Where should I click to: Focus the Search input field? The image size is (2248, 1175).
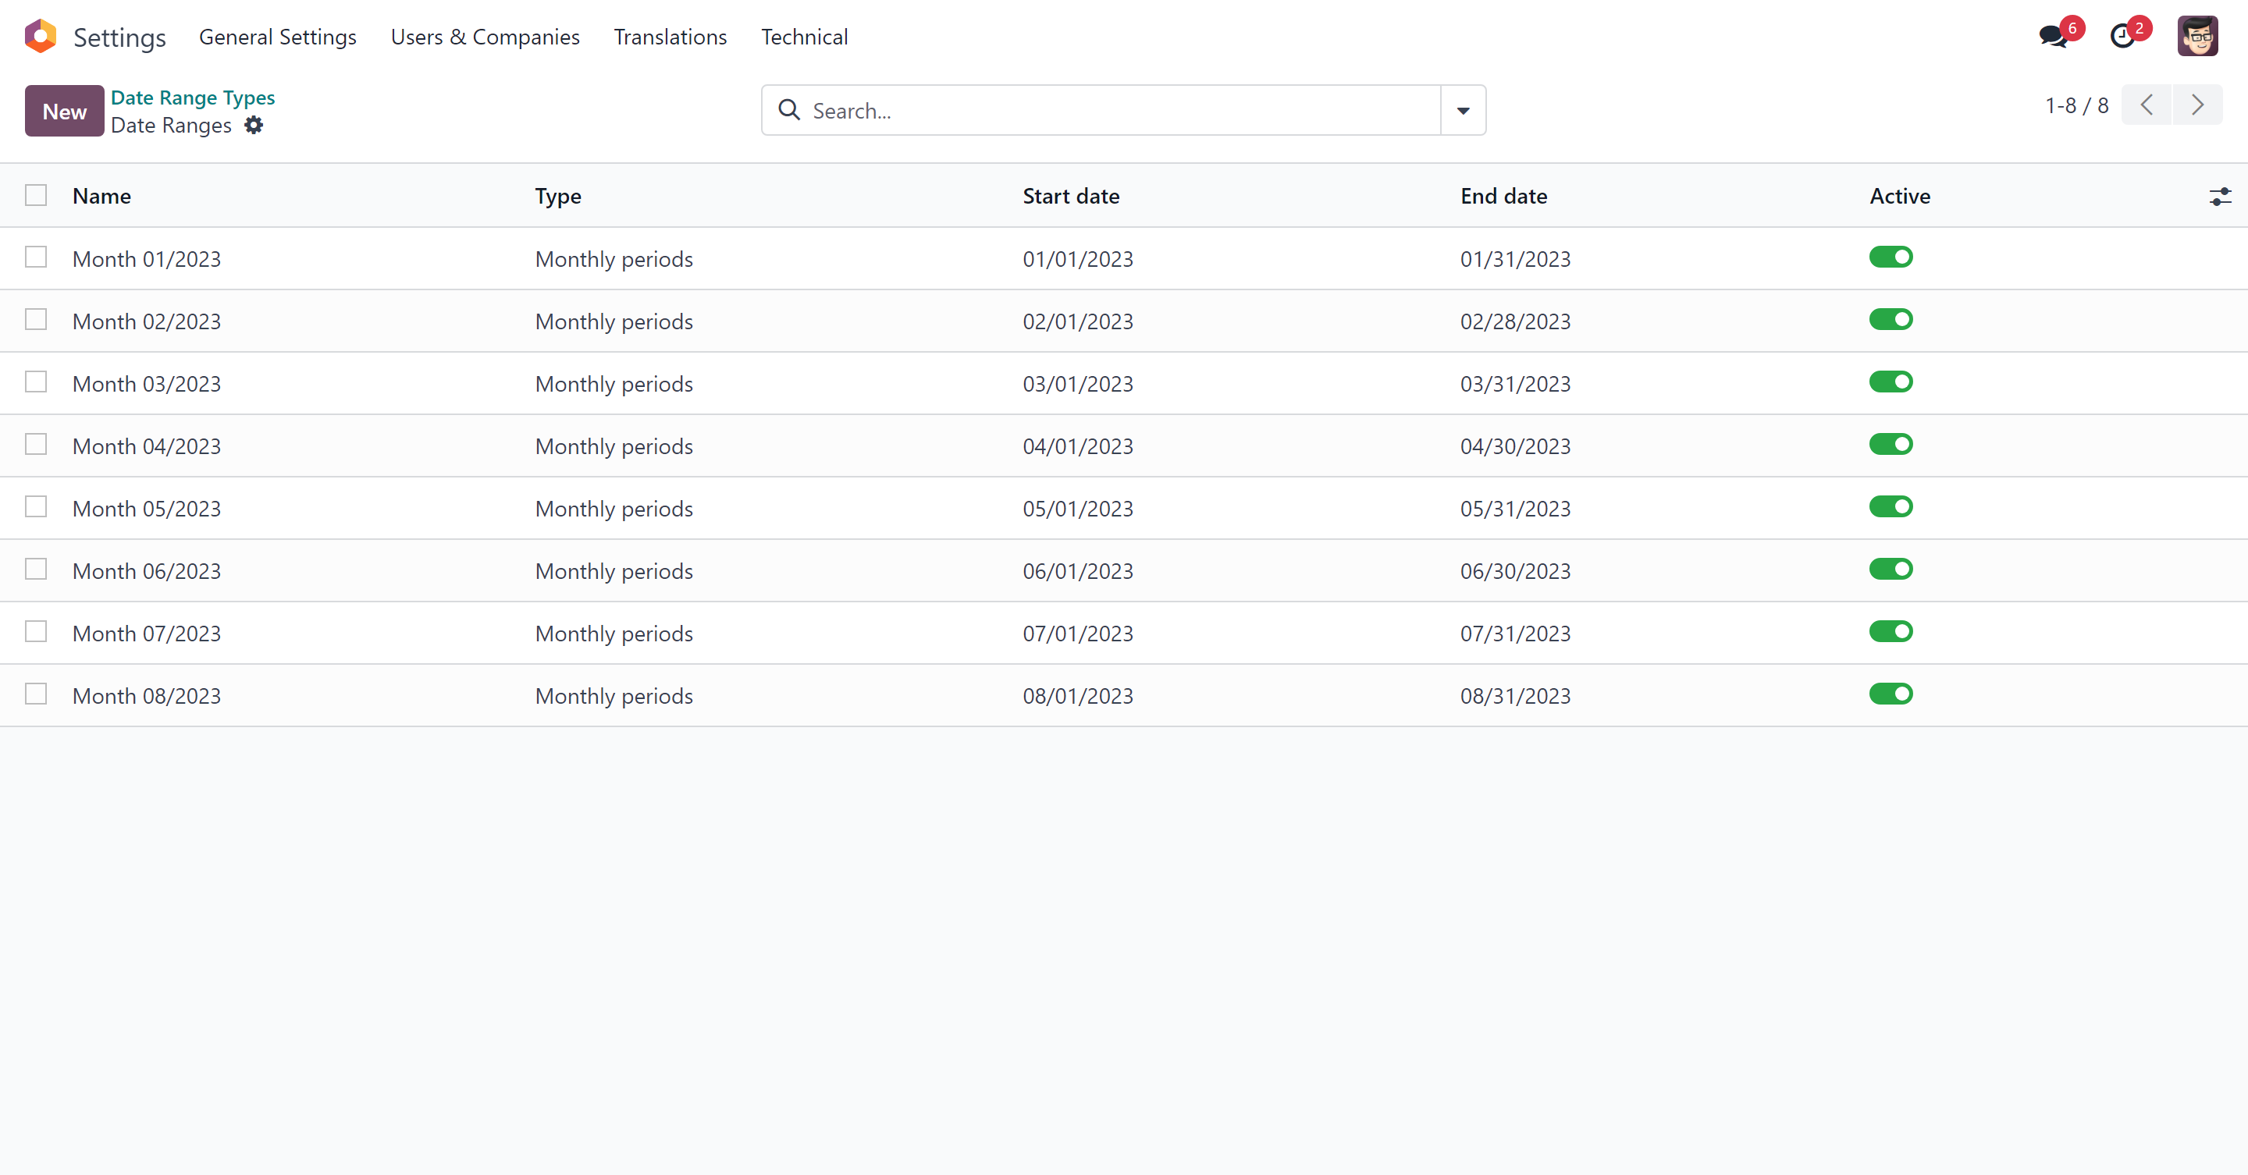[x=1117, y=111]
